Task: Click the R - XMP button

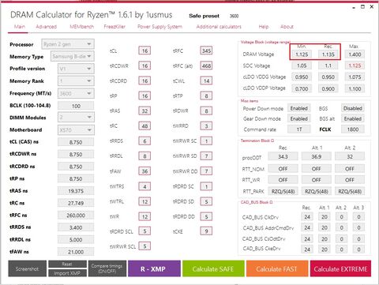Action: tap(154, 268)
